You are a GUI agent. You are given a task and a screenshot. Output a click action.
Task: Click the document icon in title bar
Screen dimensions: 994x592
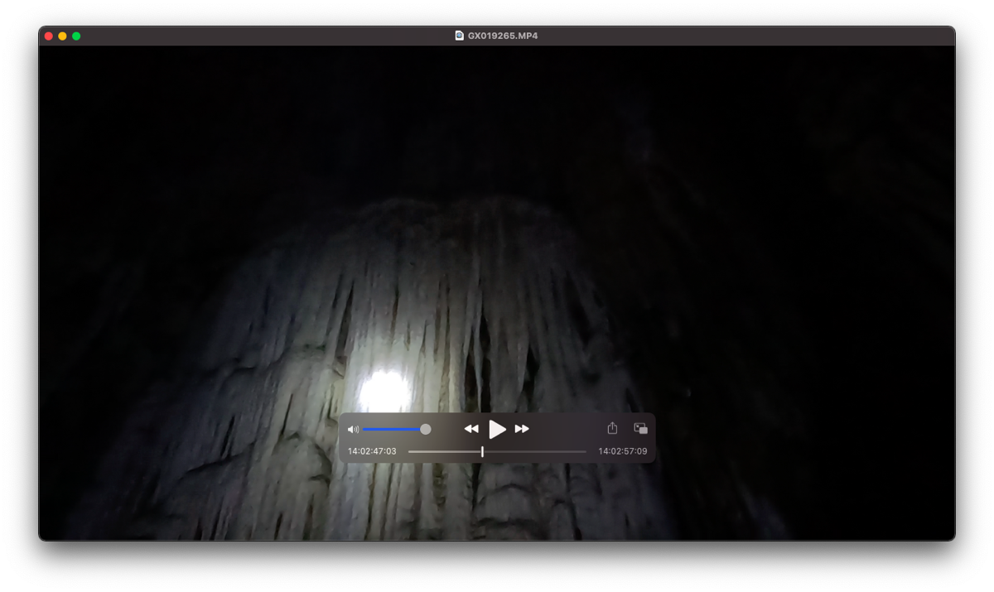(459, 36)
